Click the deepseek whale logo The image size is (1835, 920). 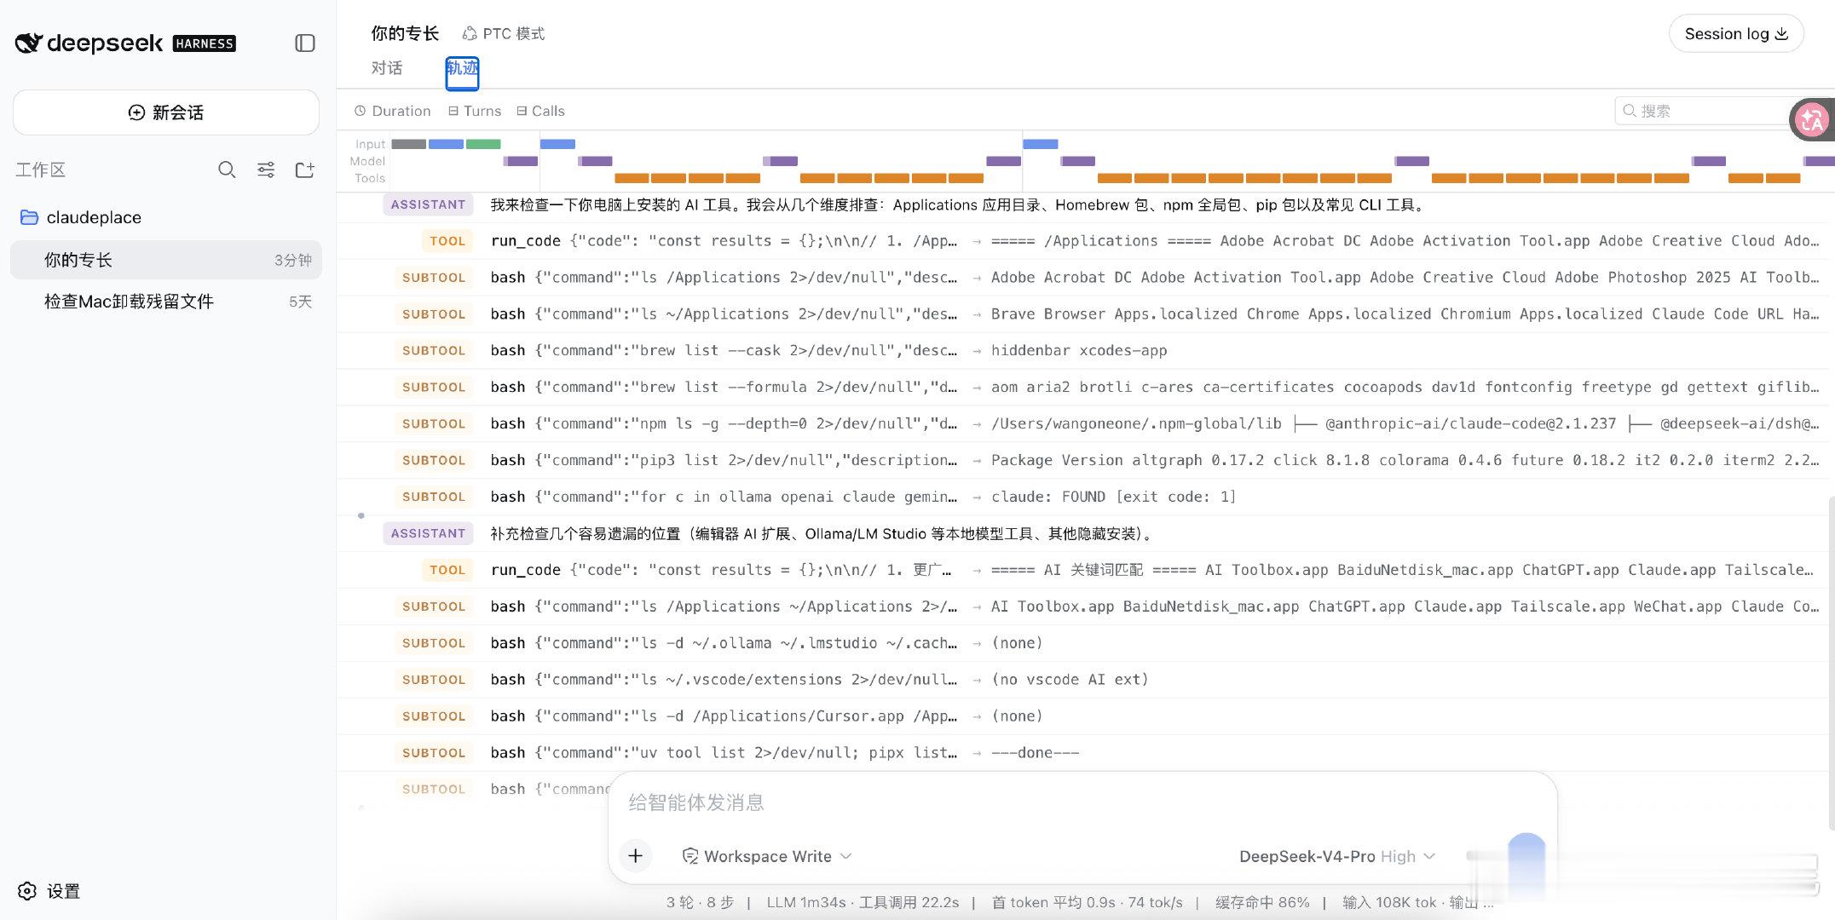pos(29,43)
